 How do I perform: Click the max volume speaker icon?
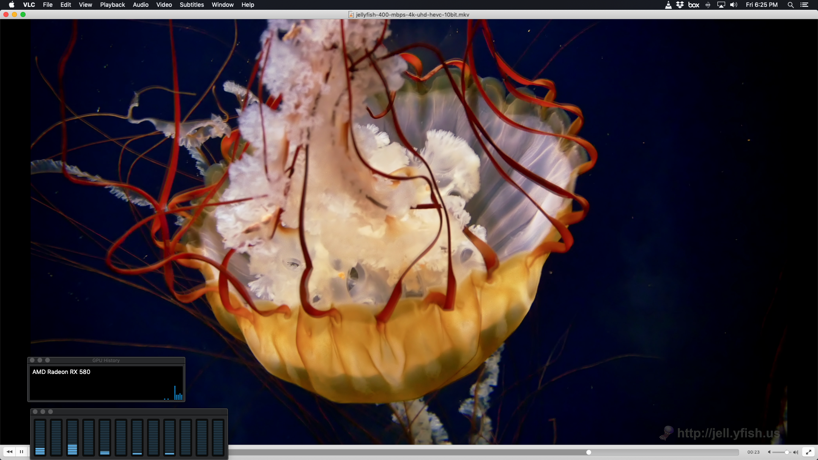click(795, 452)
